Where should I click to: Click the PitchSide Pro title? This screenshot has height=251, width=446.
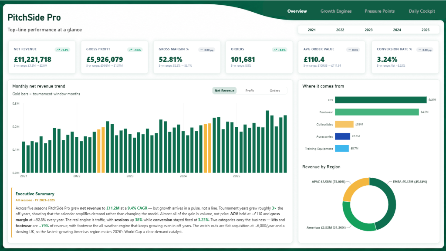pos(34,17)
